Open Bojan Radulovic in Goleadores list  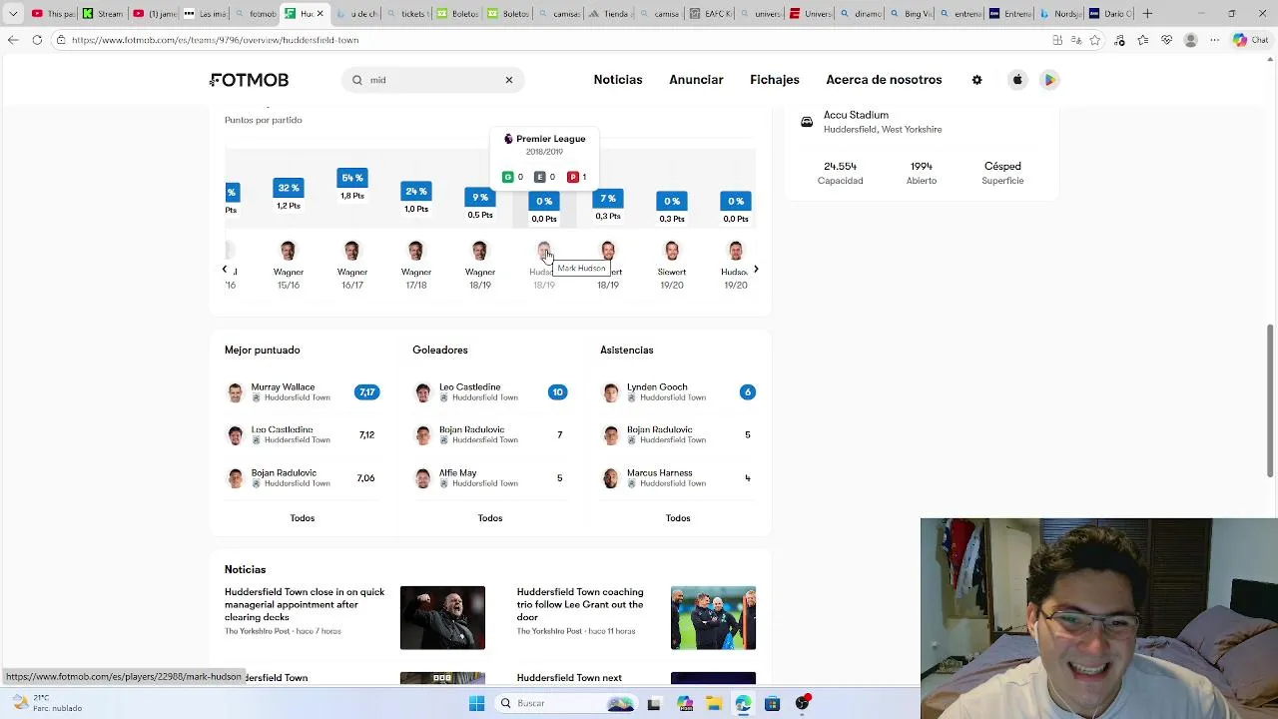pos(490,434)
